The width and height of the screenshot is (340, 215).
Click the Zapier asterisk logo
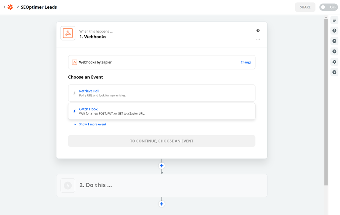[10, 7]
